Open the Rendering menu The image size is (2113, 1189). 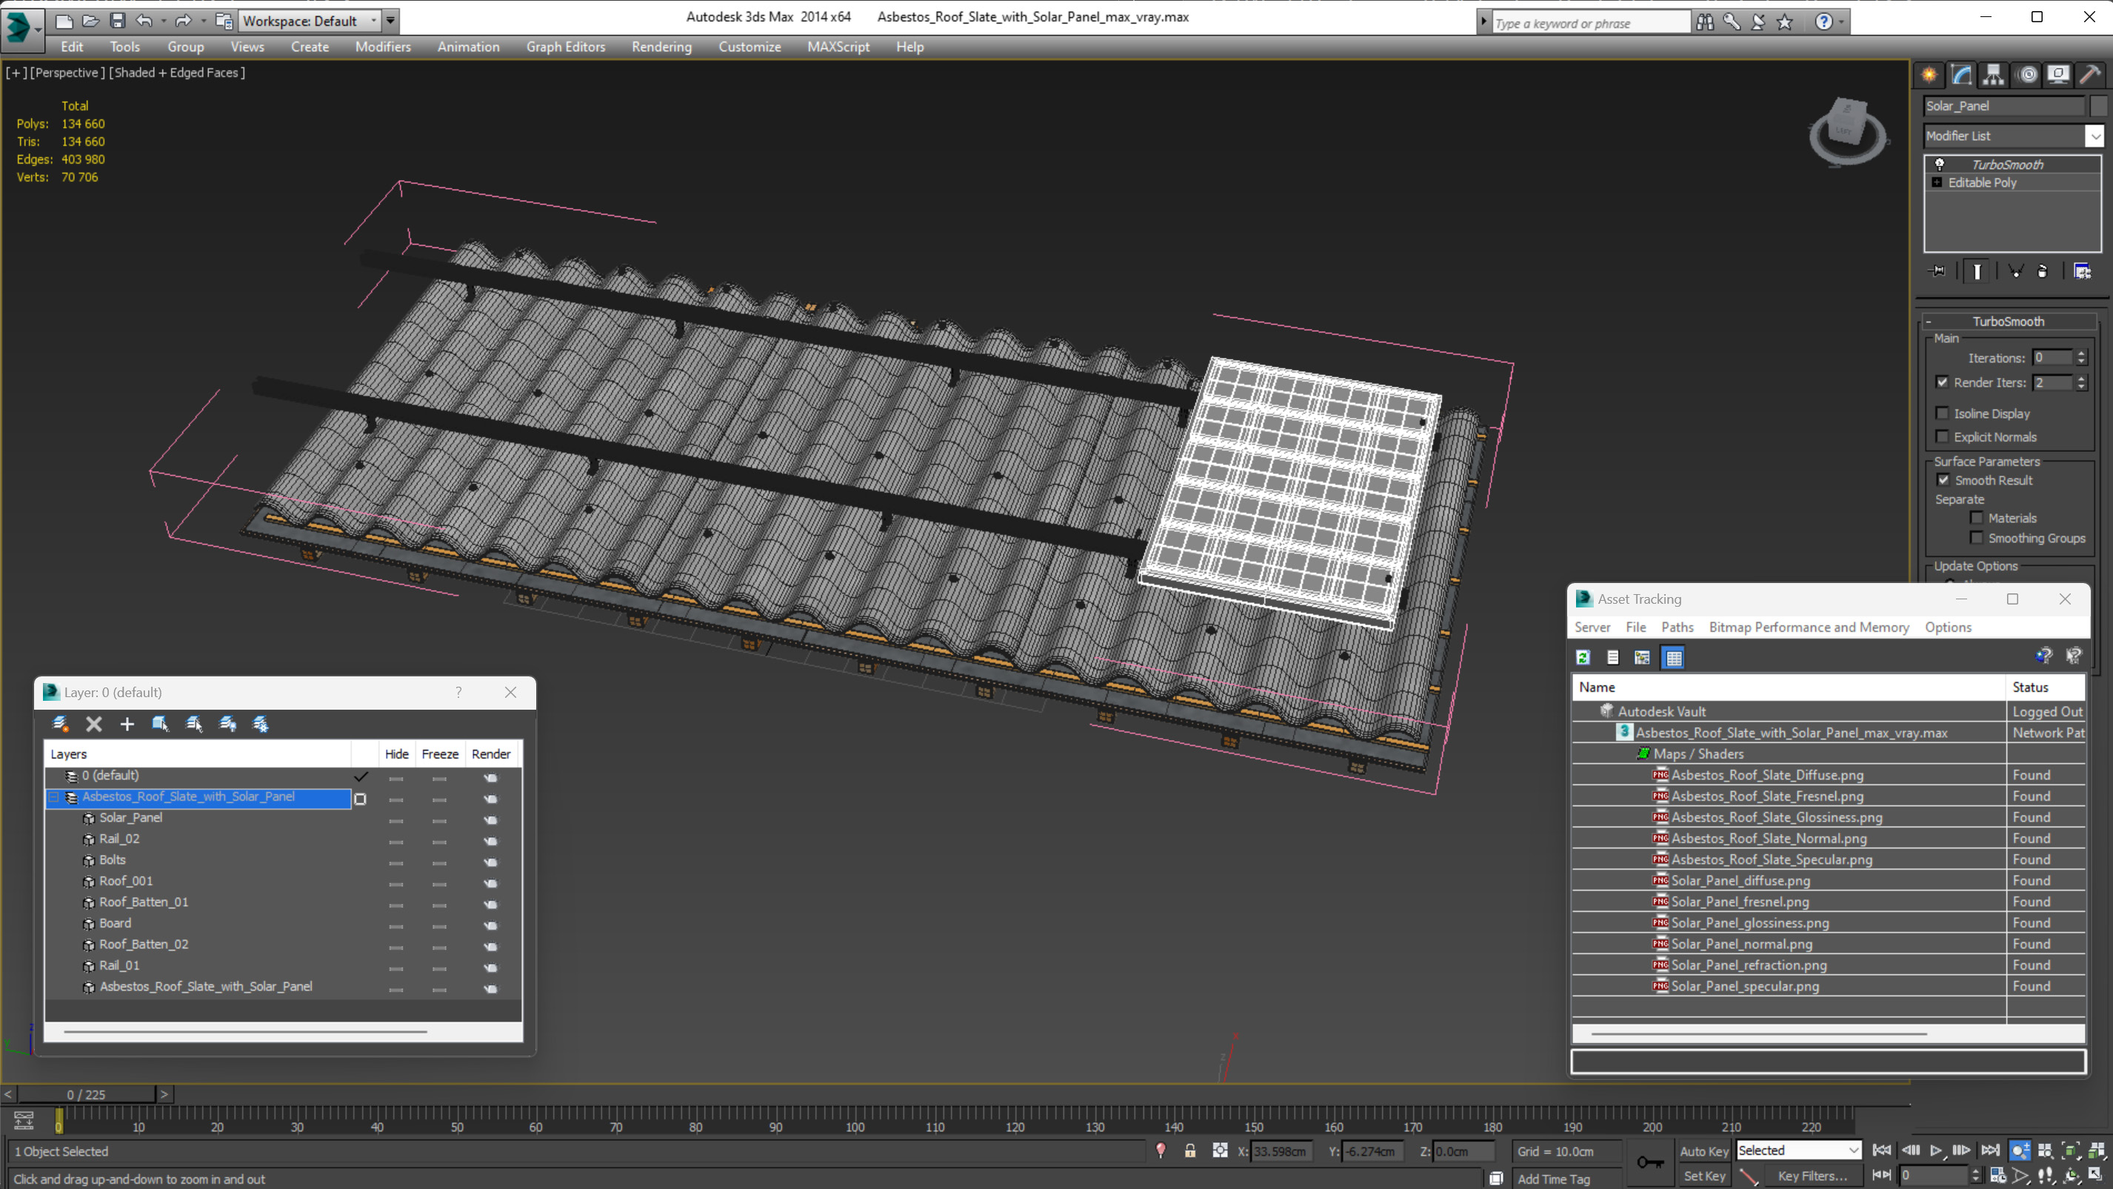[x=661, y=47]
